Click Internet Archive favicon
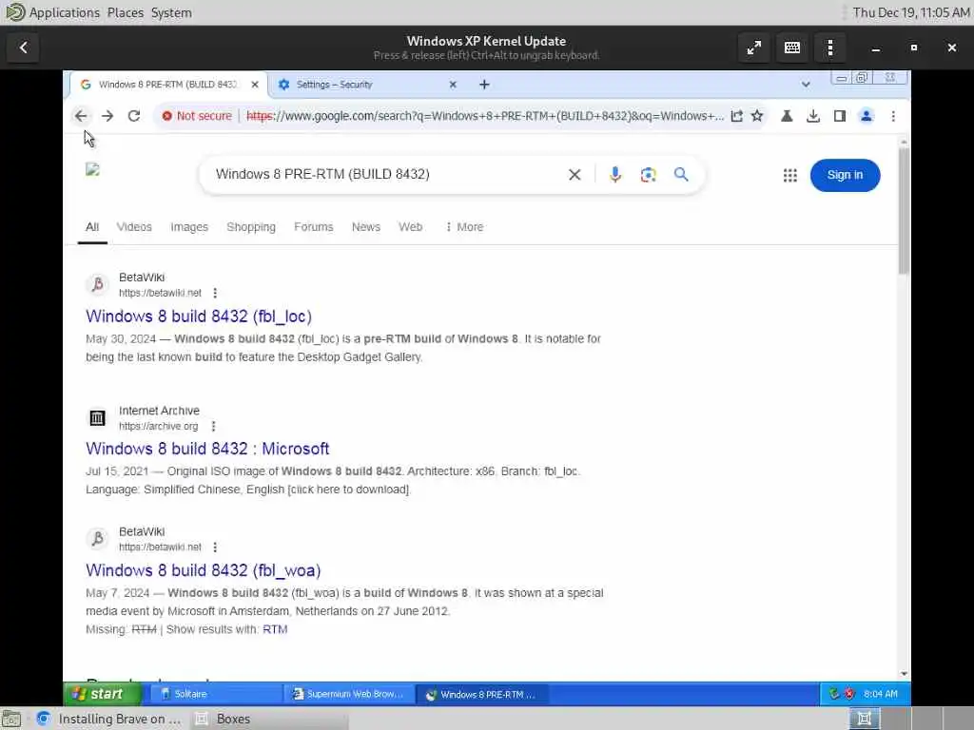The image size is (974, 730). point(98,418)
